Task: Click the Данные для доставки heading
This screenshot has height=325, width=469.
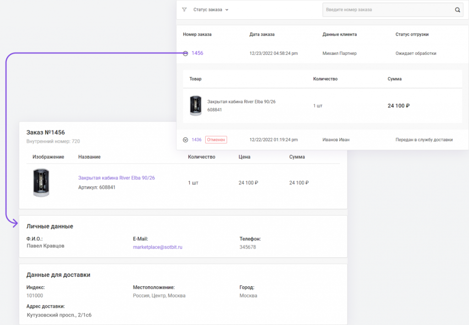Action: [58, 275]
